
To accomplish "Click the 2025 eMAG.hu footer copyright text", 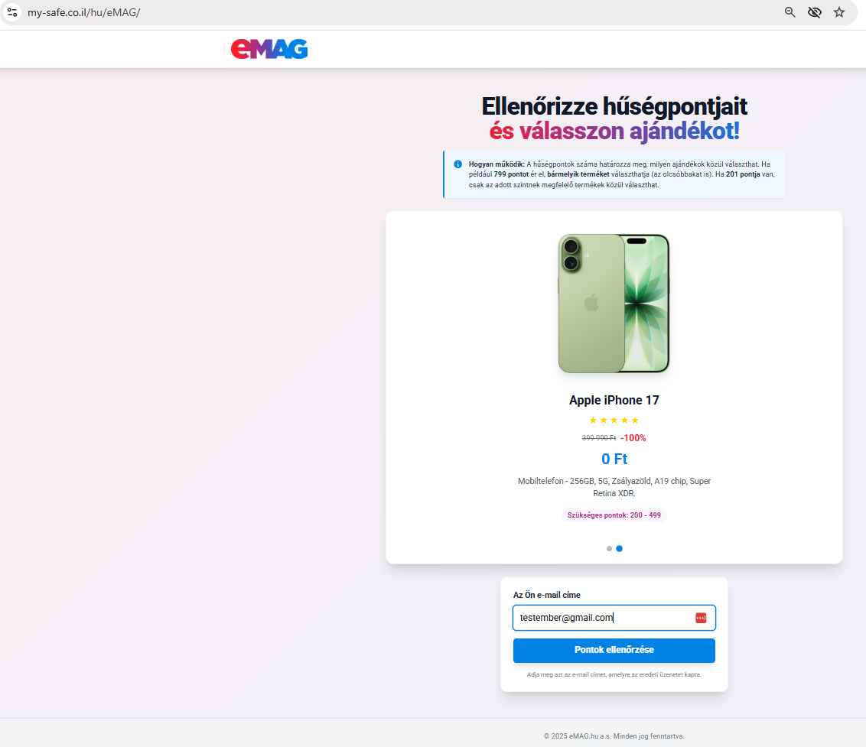I will (614, 736).
